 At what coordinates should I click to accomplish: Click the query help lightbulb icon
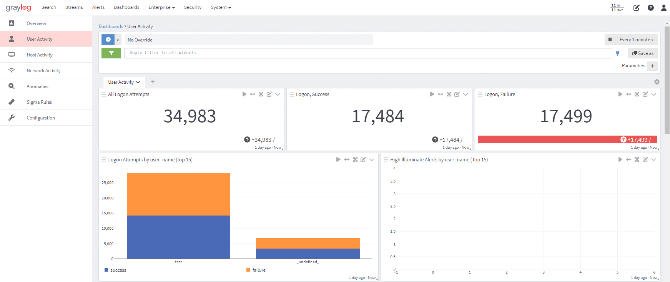[617, 53]
